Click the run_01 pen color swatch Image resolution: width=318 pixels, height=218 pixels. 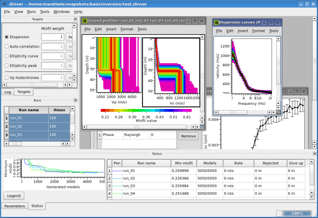pyautogui.click(x=117, y=171)
